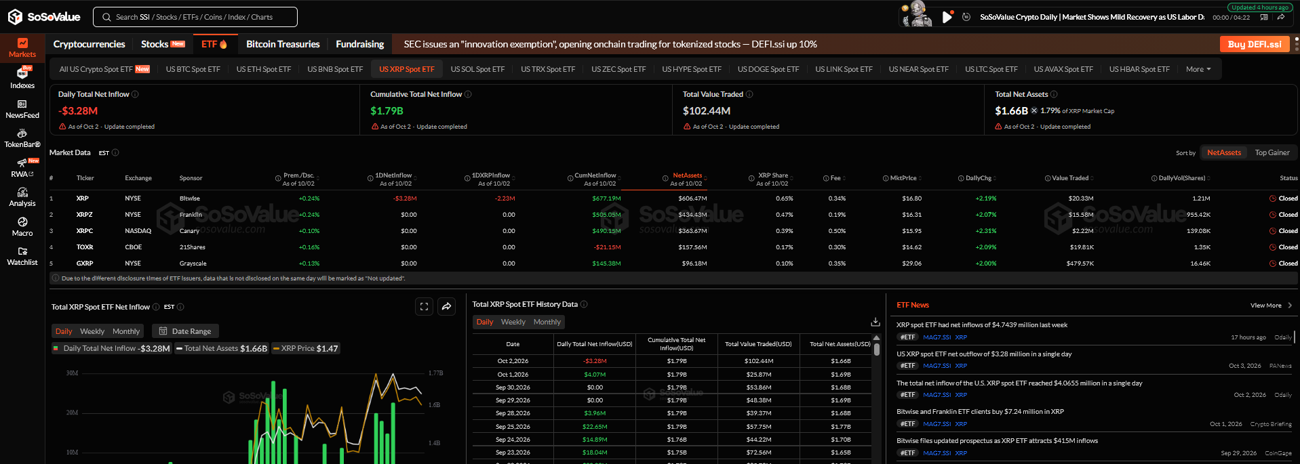1300x464 pixels.
Task: Open the Watchlist sidebar section
Action: pos(22,256)
